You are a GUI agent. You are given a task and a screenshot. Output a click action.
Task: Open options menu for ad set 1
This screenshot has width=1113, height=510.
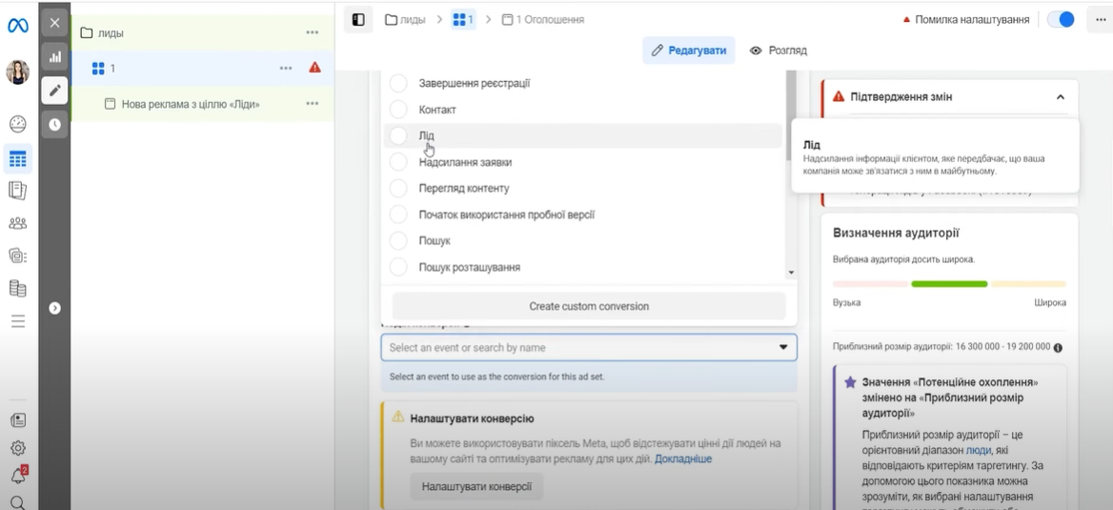pos(286,69)
